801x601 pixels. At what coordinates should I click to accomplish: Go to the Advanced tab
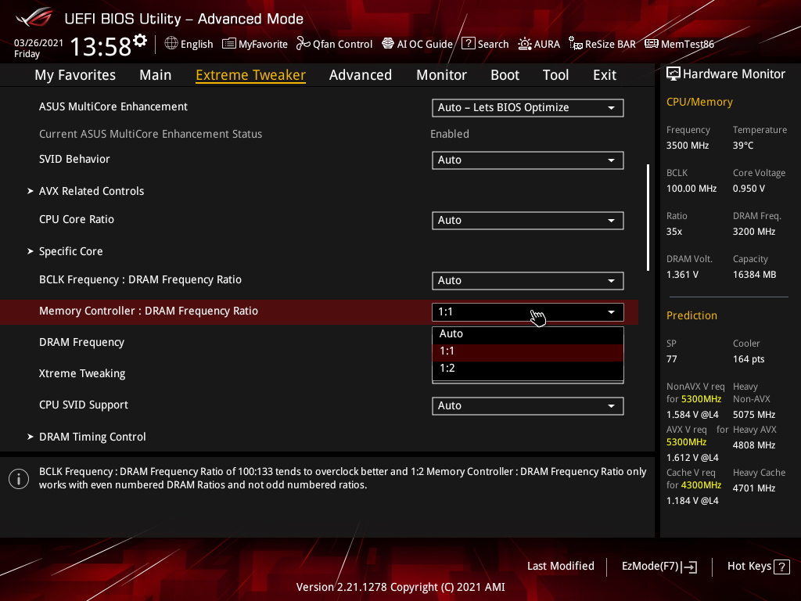tap(361, 75)
